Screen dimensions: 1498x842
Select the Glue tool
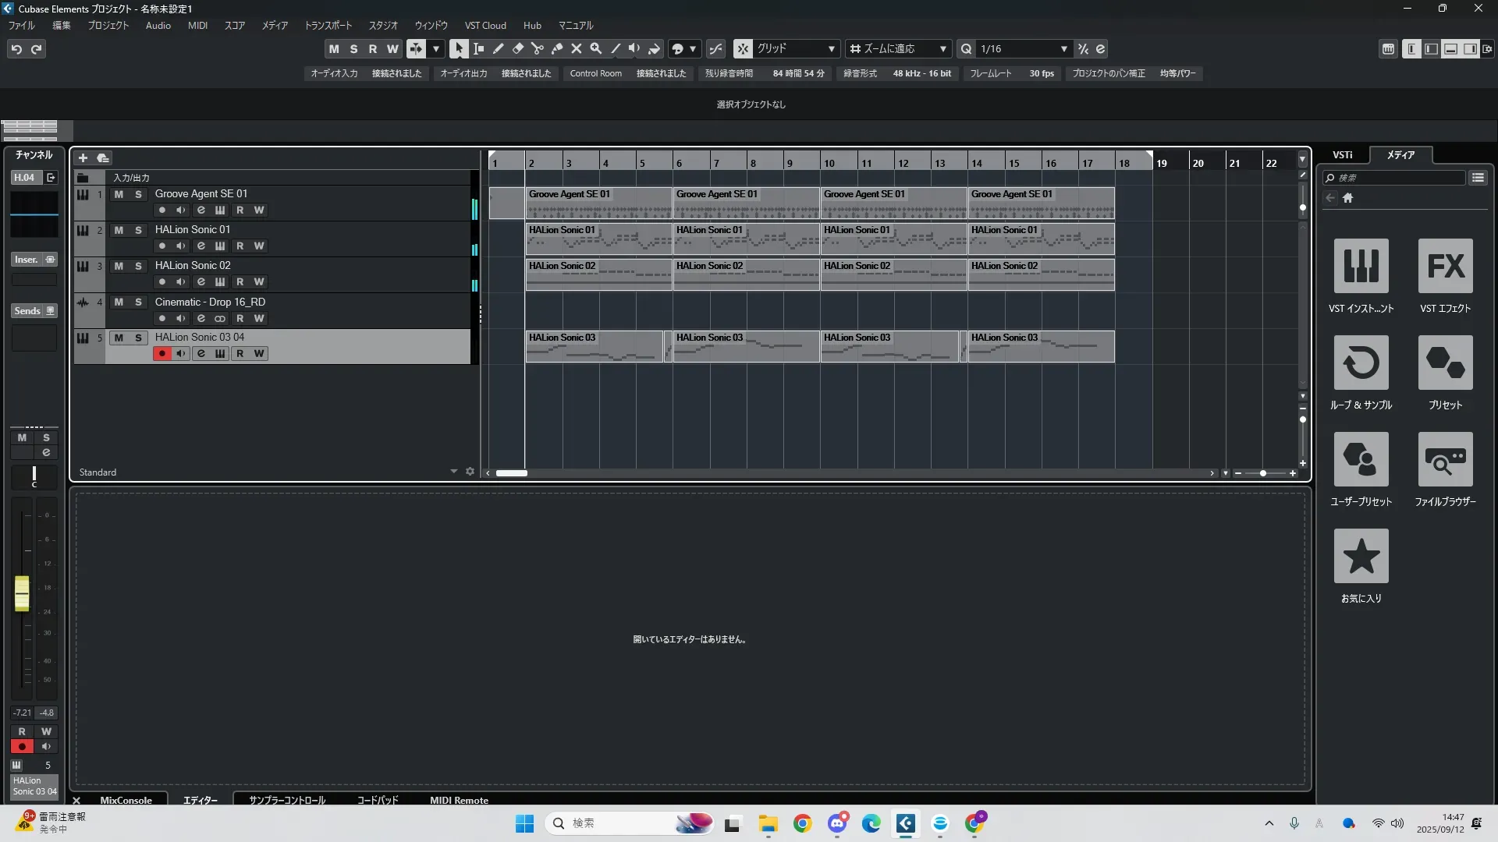tap(556, 49)
